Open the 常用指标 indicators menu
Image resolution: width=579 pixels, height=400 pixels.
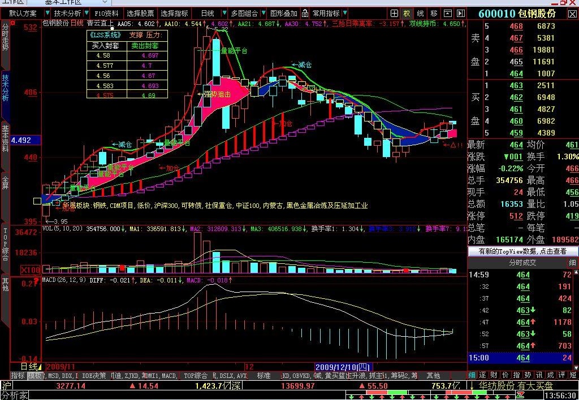coord(326,14)
